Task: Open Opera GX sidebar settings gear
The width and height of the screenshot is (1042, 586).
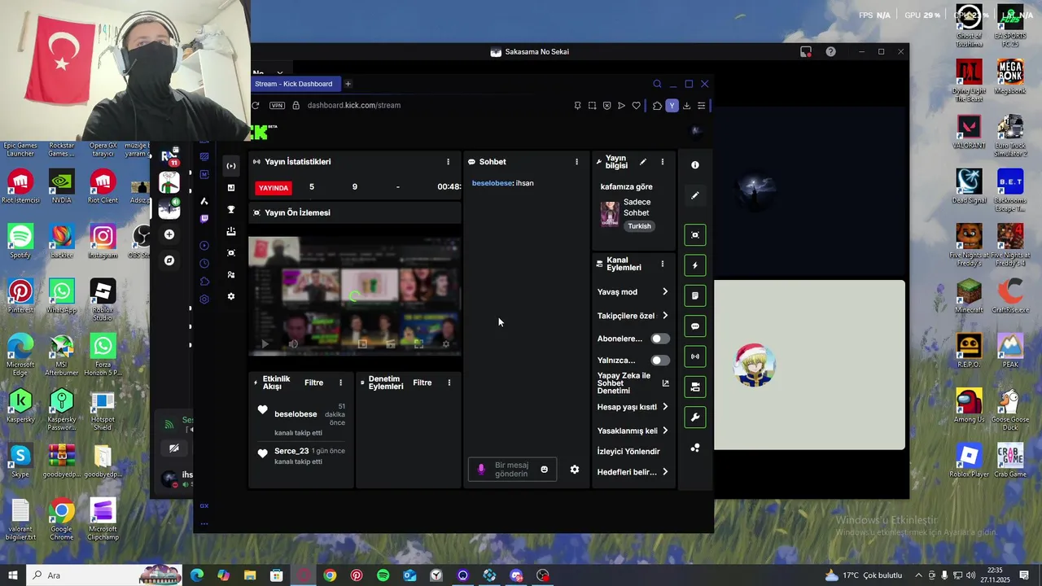Action: tap(204, 300)
